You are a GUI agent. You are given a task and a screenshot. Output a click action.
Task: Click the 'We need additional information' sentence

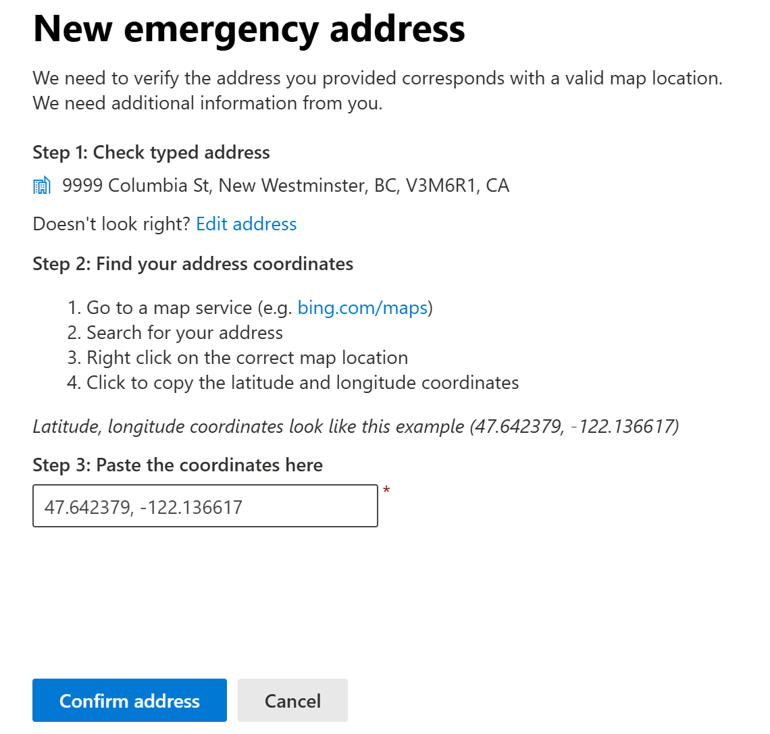207,103
